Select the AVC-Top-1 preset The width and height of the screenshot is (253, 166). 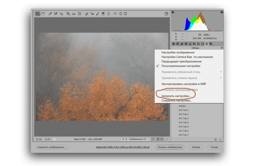[184, 110]
